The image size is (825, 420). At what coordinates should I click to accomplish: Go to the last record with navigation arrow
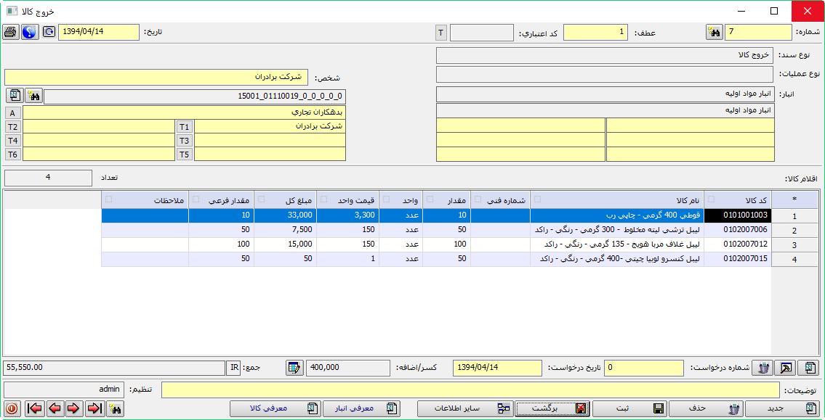[x=94, y=408]
